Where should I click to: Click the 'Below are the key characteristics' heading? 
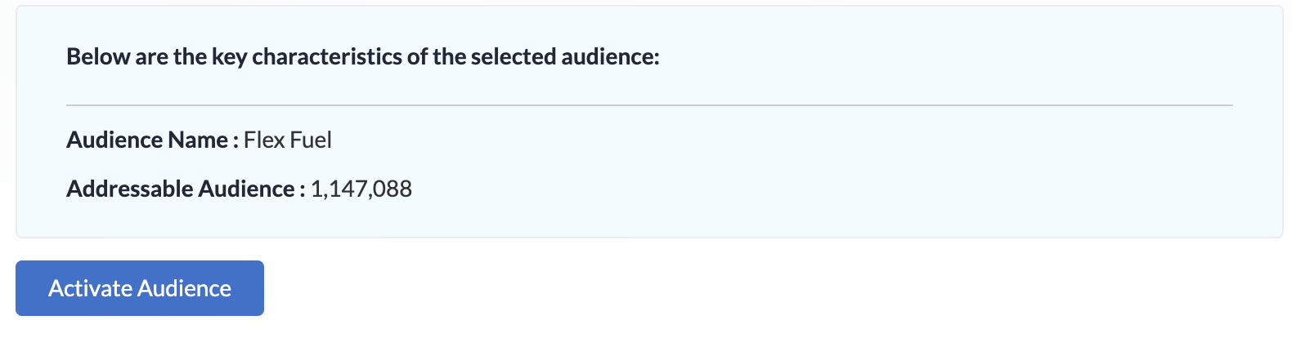click(x=362, y=56)
